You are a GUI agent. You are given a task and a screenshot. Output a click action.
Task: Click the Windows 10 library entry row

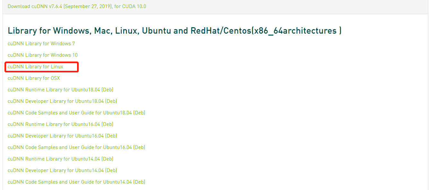tap(42, 55)
